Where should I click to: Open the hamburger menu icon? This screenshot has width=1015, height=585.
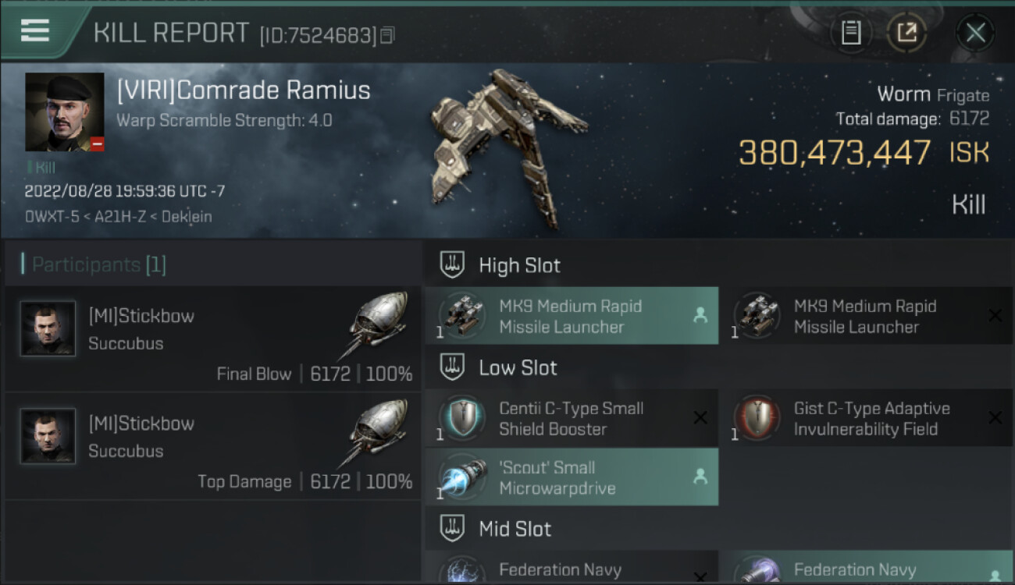tap(35, 30)
